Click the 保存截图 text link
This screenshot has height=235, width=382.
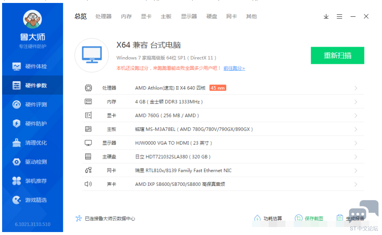tap(314, 219)
